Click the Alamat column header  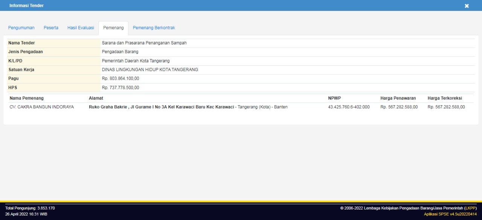tap(96, 98)
